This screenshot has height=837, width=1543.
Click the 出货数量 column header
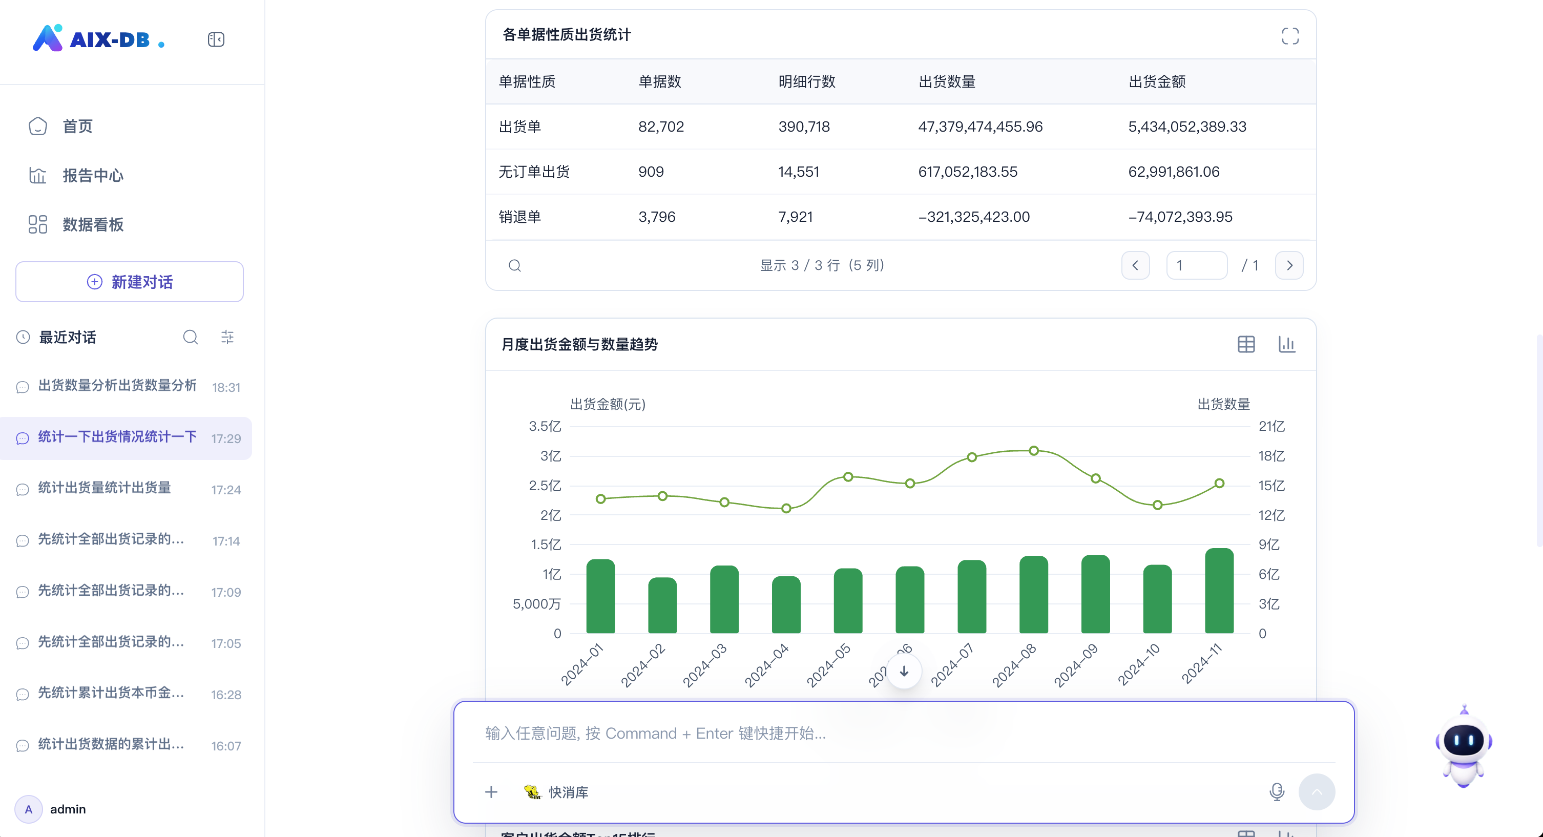947,81
